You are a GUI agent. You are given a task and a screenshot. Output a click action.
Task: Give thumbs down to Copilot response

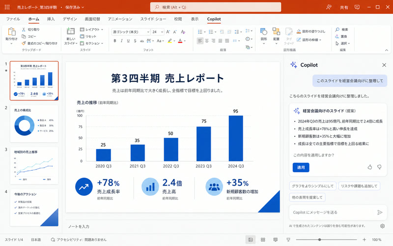pos(379,167)
